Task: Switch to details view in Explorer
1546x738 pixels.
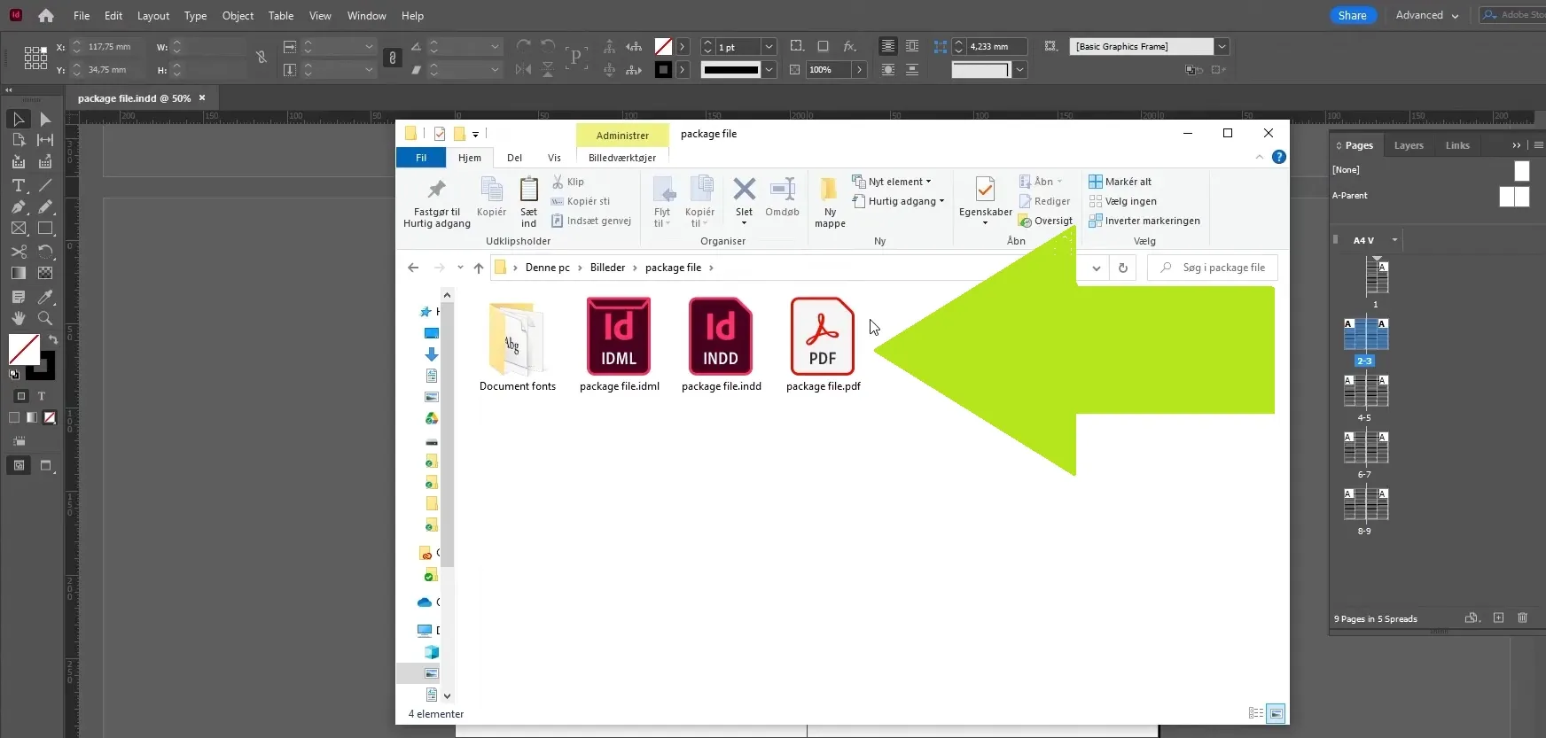Action: tap(1255, 713)
